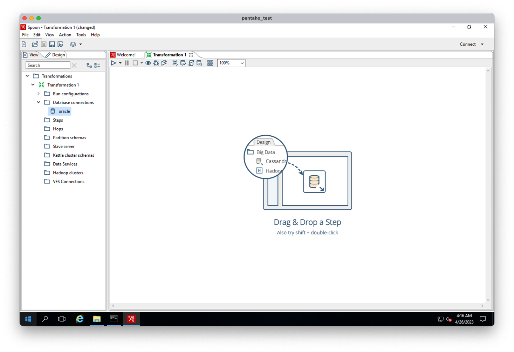Select the Steps folder

click(54, 120)
